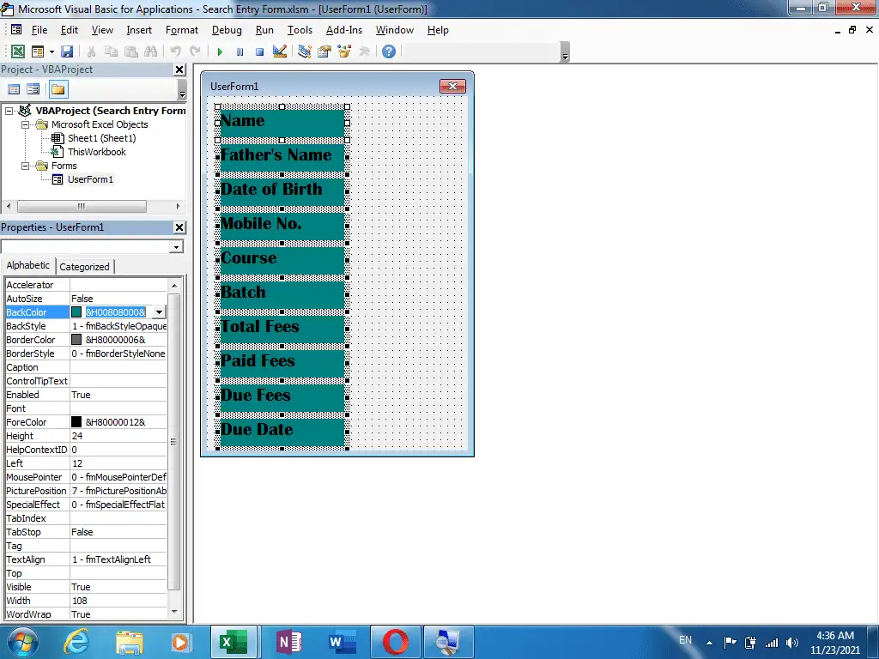The height and width of the screenshot is (659, 879).
Task: Click the View Microsoft Excel toolbar icon
Action: coord(18,51)
